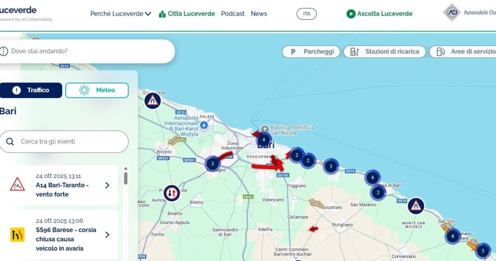Click red traffic segment near SS100
Screen dimensions: 496x261
(x=267, y=167)
